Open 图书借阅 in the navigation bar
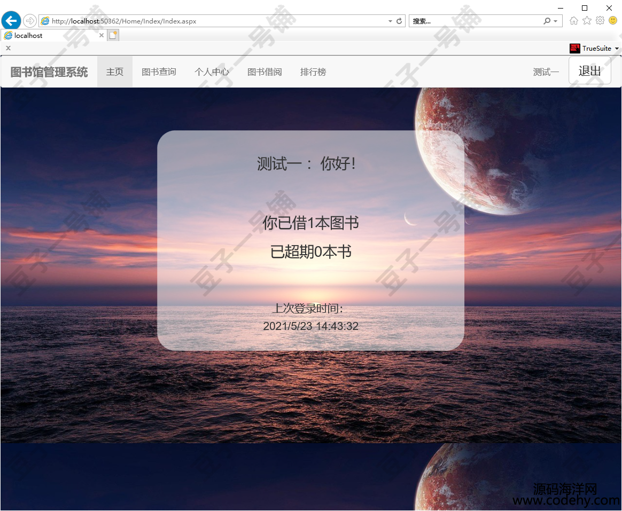This screenshot has width=622, height=511. [x=265, y=72]
